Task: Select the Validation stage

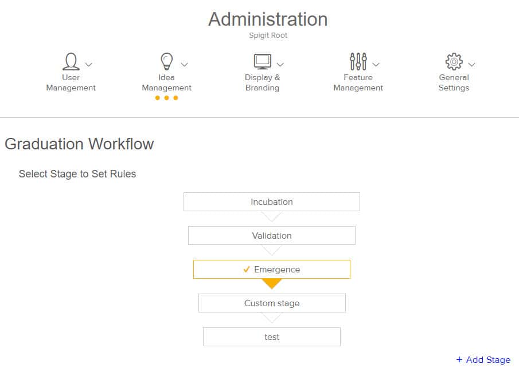Action: [x=272, y=236]
